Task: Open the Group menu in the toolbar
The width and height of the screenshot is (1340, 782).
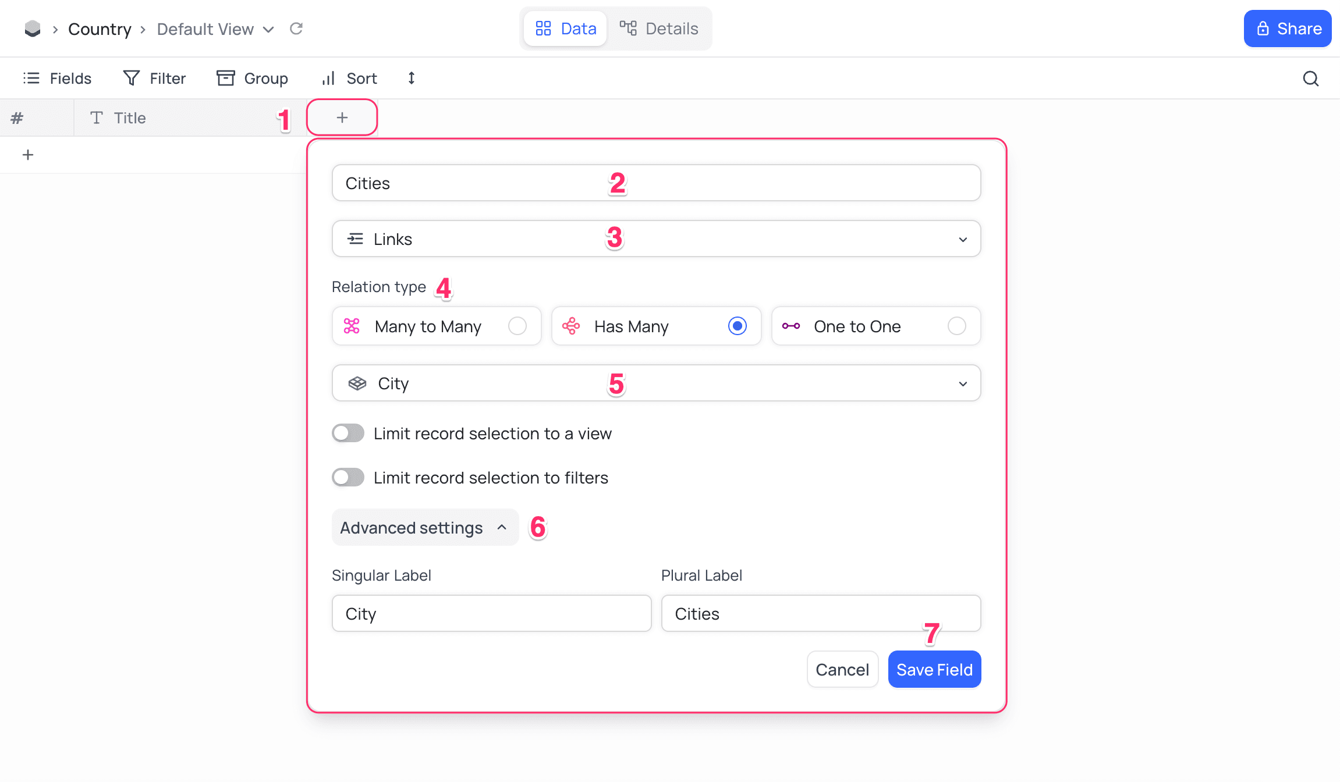Action: [252, 78]
